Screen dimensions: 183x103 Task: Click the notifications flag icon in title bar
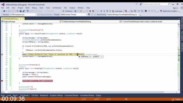pos(137,4)
